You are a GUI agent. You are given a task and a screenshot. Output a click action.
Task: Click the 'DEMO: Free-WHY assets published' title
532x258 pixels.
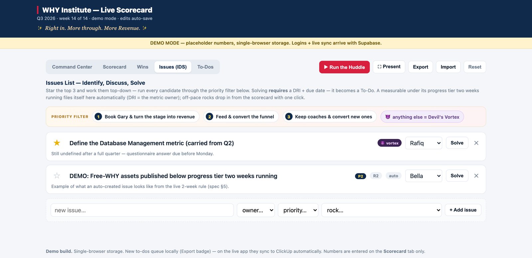coord(173,176)
